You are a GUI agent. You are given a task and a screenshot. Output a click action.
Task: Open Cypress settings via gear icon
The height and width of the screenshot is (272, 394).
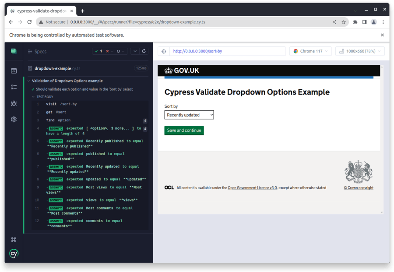[13, 119]
